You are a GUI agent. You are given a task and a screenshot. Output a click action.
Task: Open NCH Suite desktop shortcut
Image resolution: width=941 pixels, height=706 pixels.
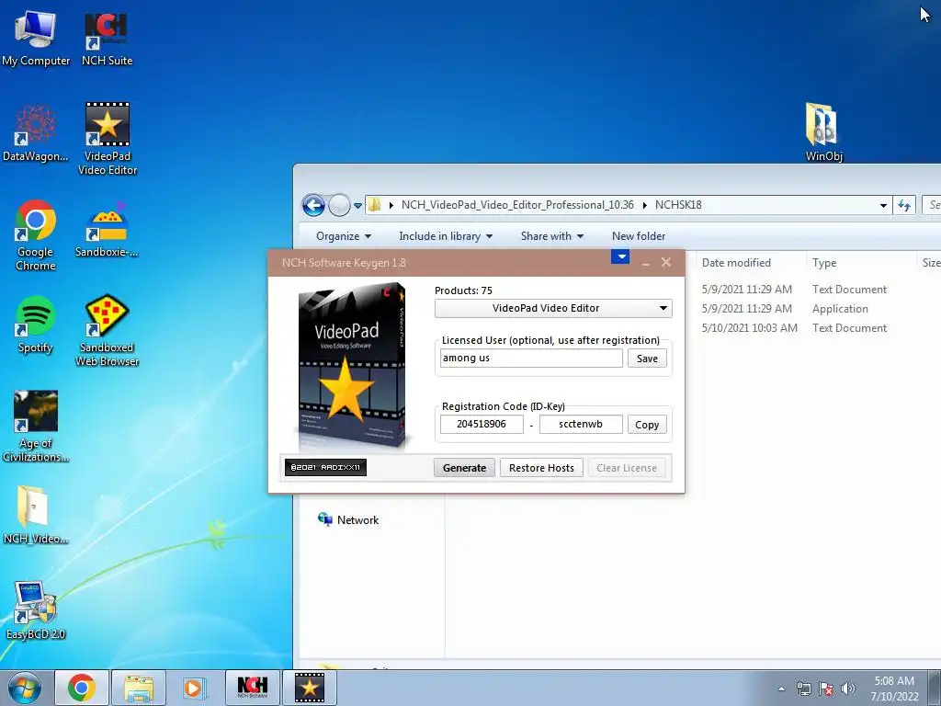[107, 39]
